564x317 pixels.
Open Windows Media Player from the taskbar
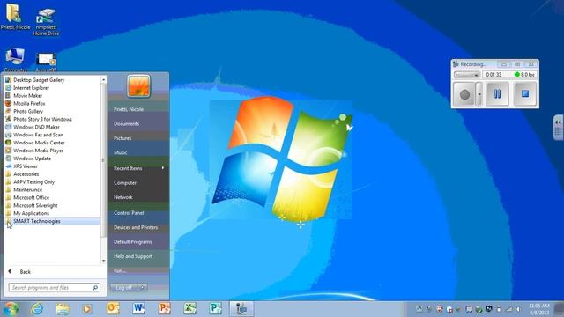[x=87, y=309]
